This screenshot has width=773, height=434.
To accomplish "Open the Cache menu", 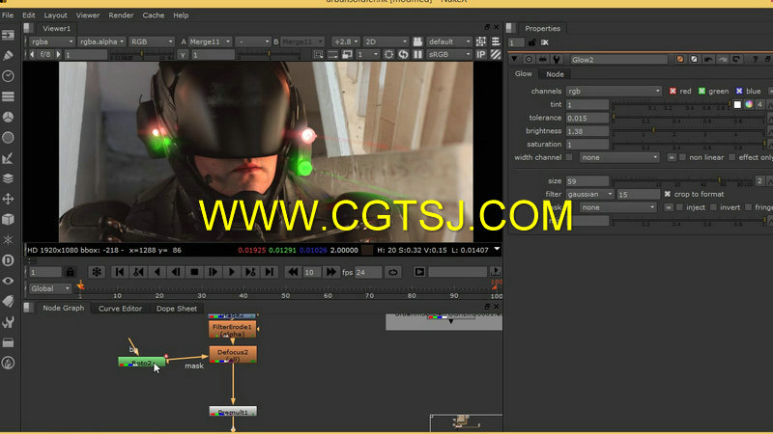I will (x=154, y=15).
